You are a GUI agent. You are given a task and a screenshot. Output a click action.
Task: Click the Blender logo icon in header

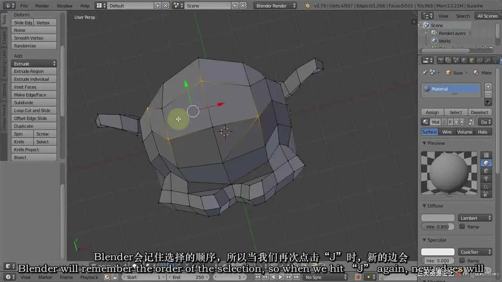(307, 5)
